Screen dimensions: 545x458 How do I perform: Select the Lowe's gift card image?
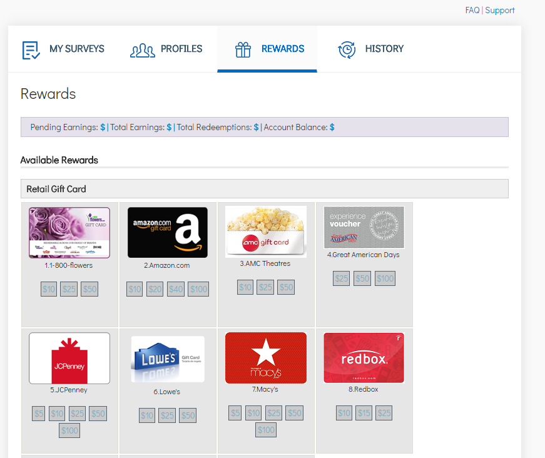168,359
